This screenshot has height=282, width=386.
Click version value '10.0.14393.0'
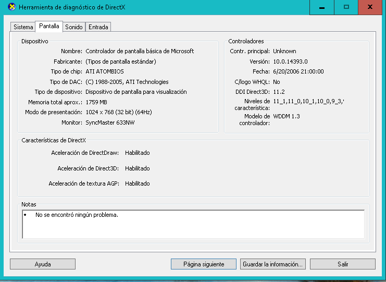tap(290, 62)
